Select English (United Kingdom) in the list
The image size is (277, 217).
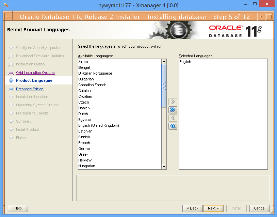coord(120,125)
